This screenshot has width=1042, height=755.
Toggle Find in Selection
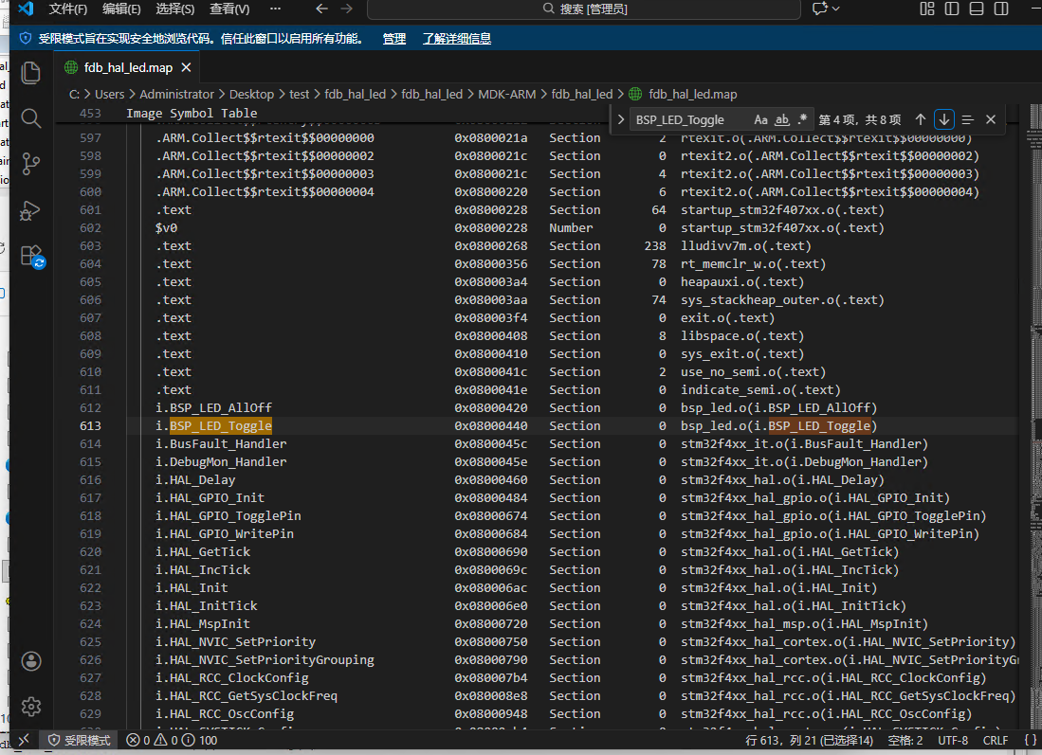pos(967,119)
